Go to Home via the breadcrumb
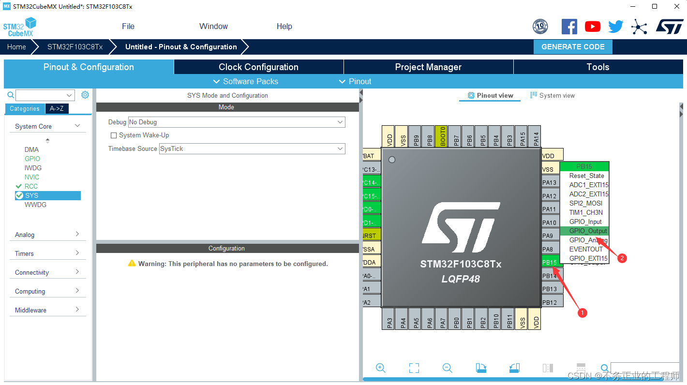The width and height of the screenshot is (687, 385). 16,46
